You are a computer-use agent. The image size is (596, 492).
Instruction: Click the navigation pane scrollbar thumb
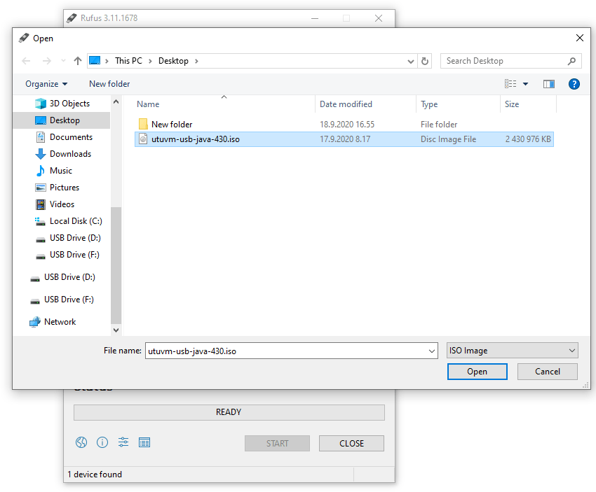coord(116,265)
